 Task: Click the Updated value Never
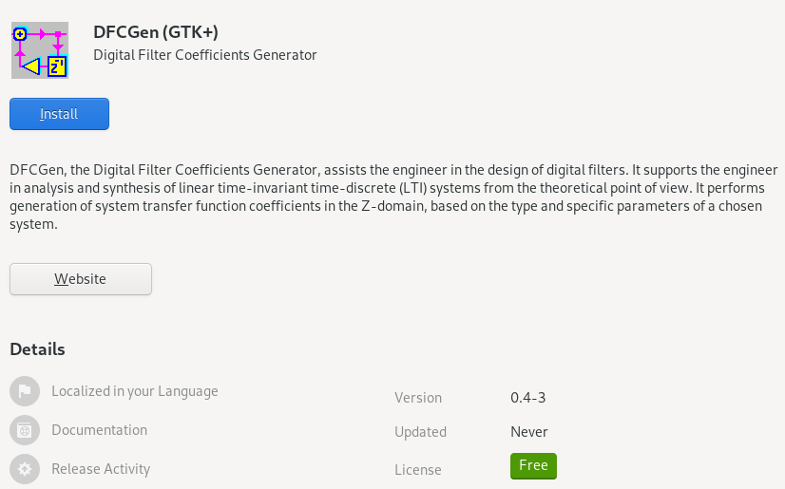(x=528, y=431)
